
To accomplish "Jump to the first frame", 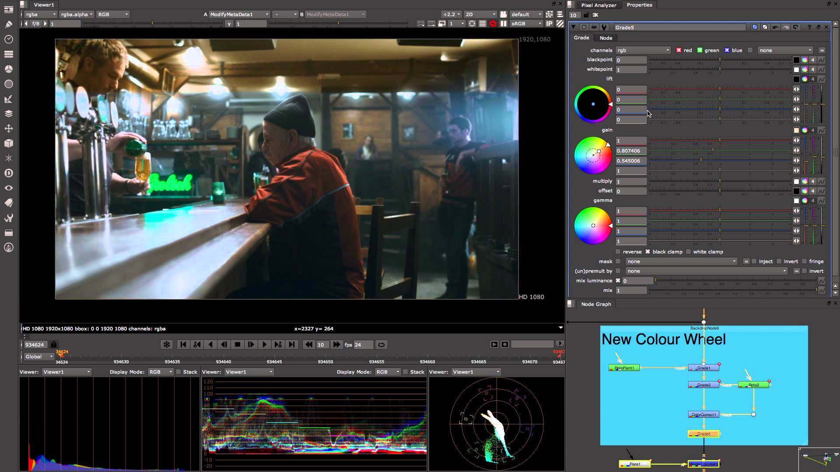I will (x=183, y=345).
